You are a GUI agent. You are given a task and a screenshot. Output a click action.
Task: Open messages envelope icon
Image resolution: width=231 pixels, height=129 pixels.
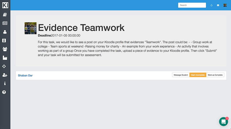click(x=218, y=5)
